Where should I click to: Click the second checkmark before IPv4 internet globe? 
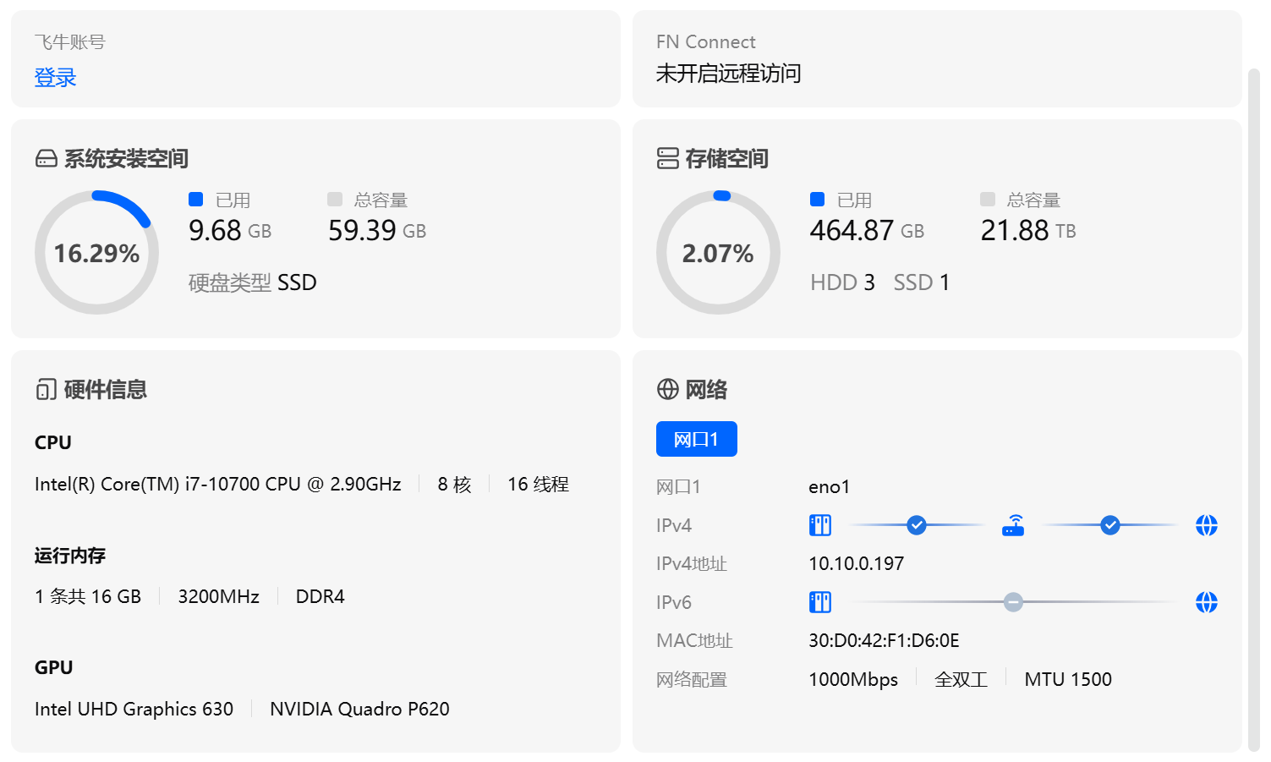(x=1109, y=525)
